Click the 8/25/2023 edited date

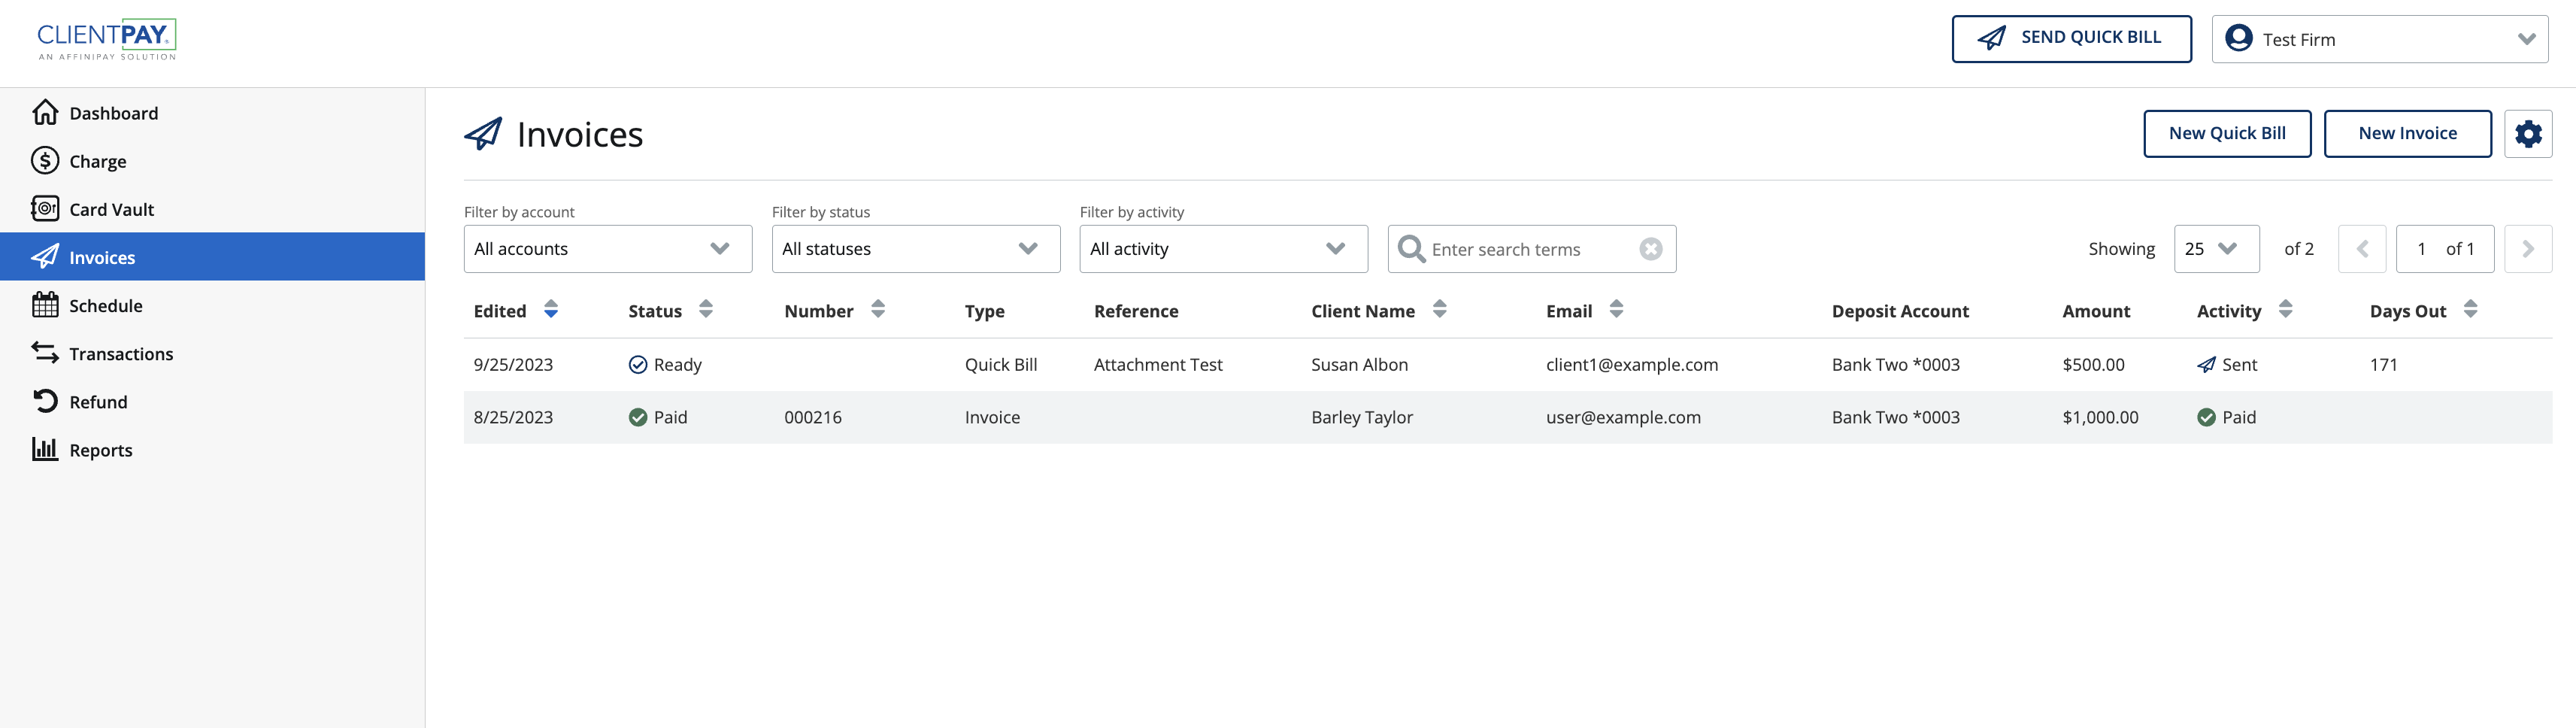(x=513, y=417)
